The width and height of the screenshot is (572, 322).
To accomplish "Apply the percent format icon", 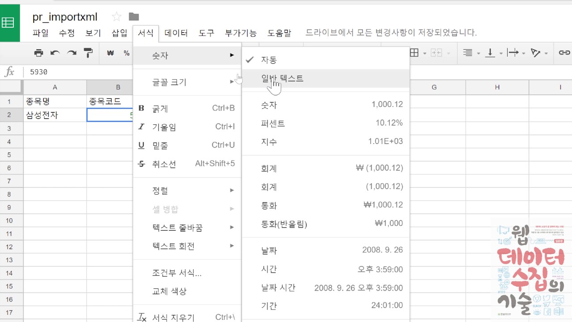I will 127,53.
